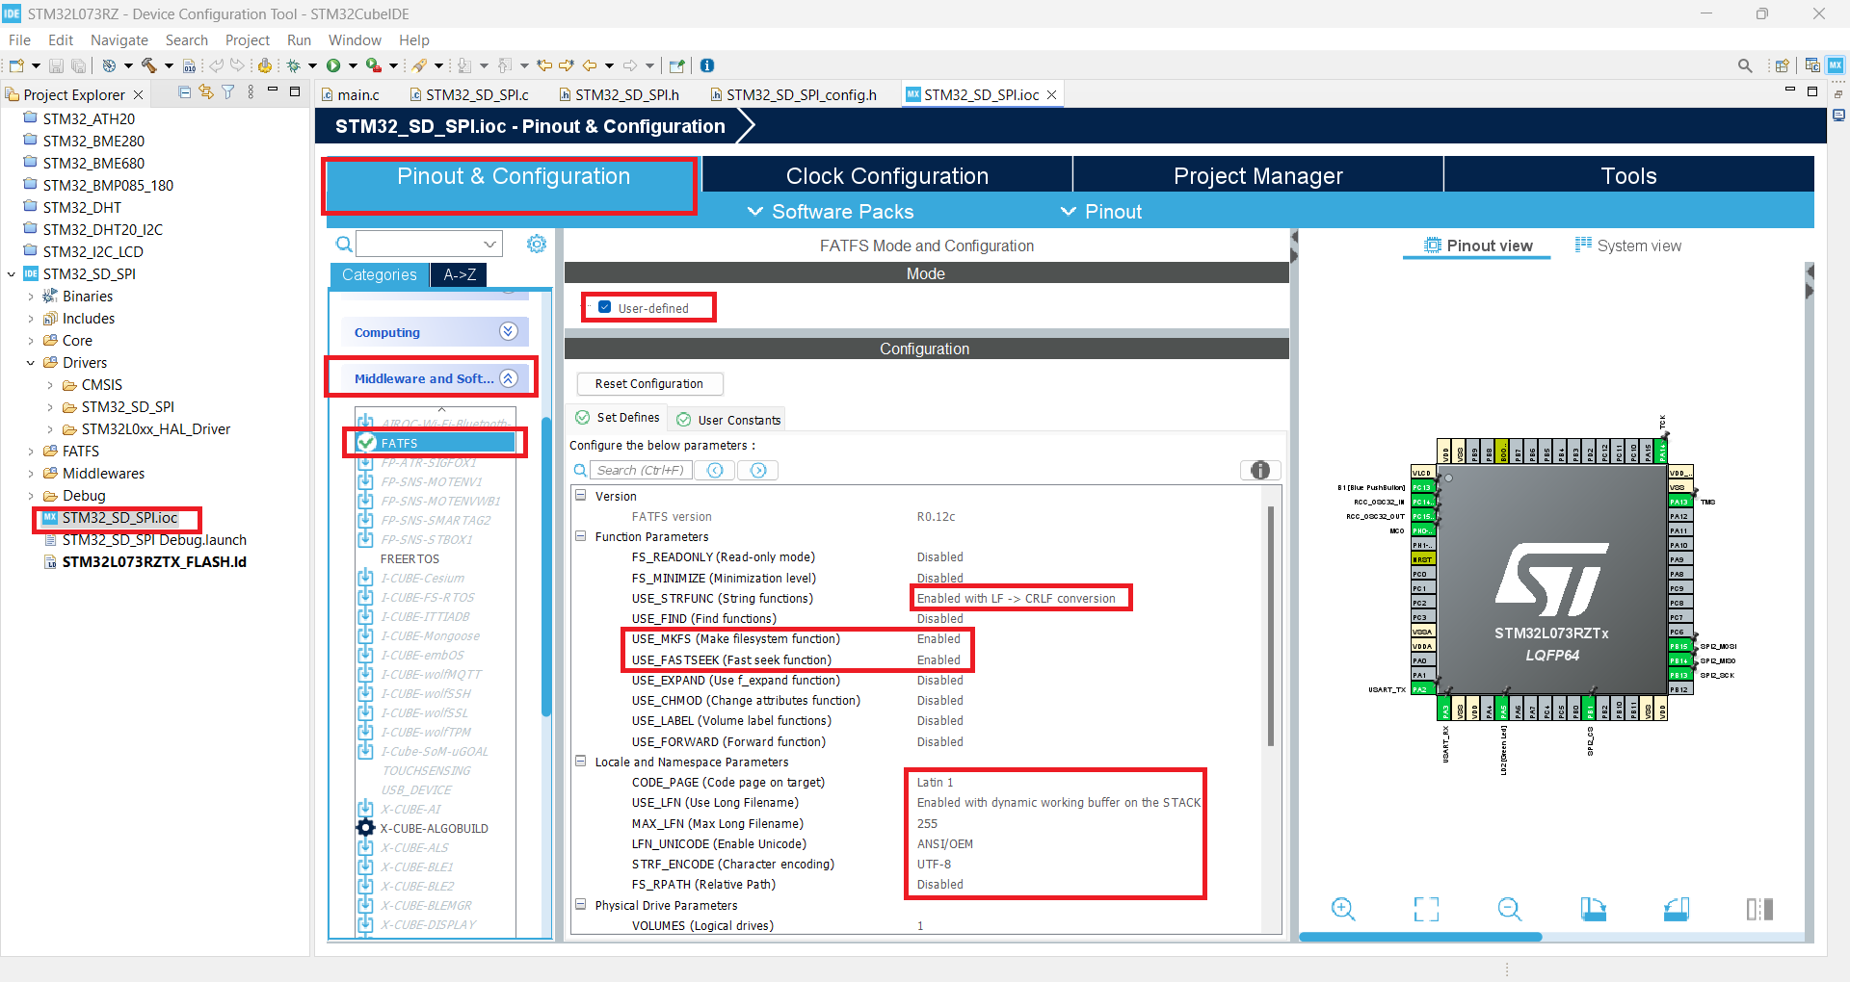The image size is (1850, 982).
Task: Collapse the Middleware and Software category
Action: pyautogui.click(x=509, y=378)
